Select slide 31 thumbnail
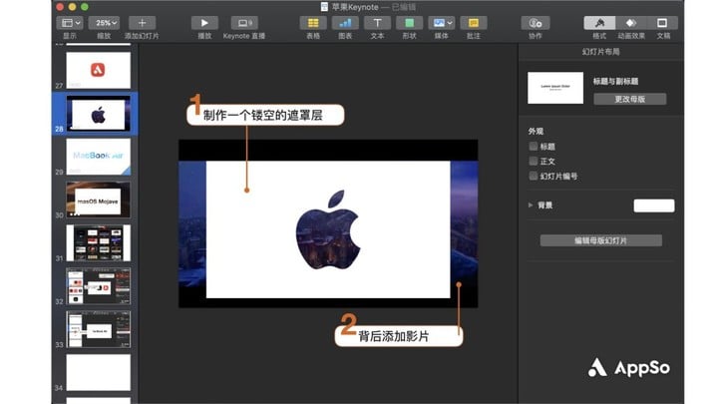718x404 pixels. click(x=99, y=243)
